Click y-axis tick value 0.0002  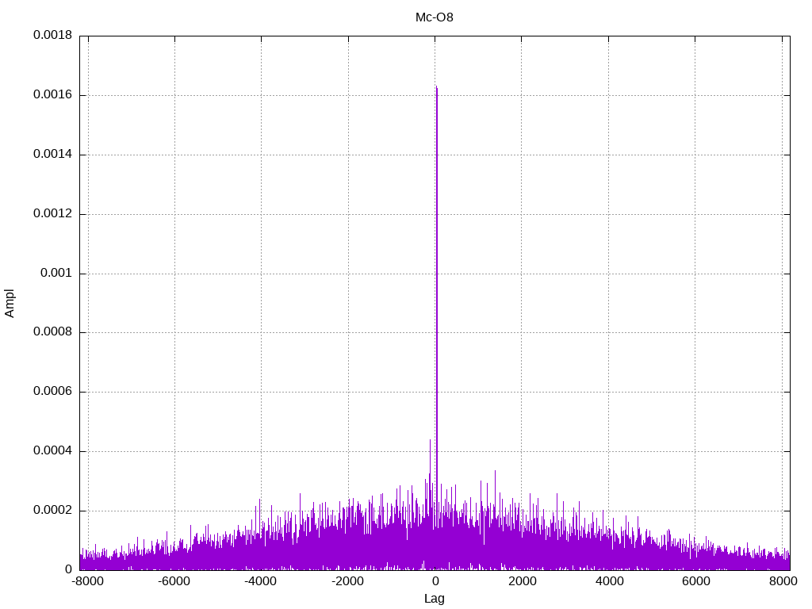[x=53, y=511]
